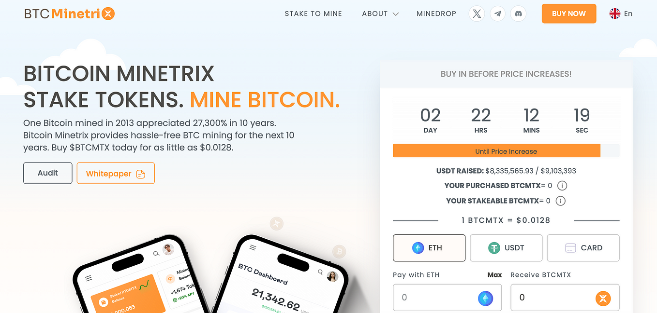The height and width of the screenshot is (313, 657).
Task: Click the BTC Minetrix logo
Action: click(70, 14)
